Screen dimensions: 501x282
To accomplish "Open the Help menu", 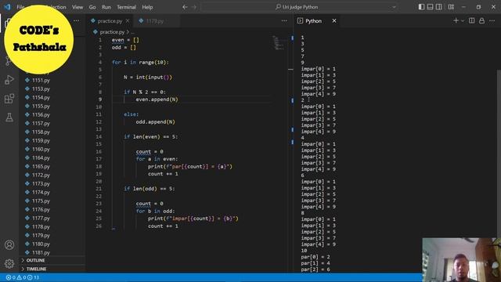I will coord(147,7).
